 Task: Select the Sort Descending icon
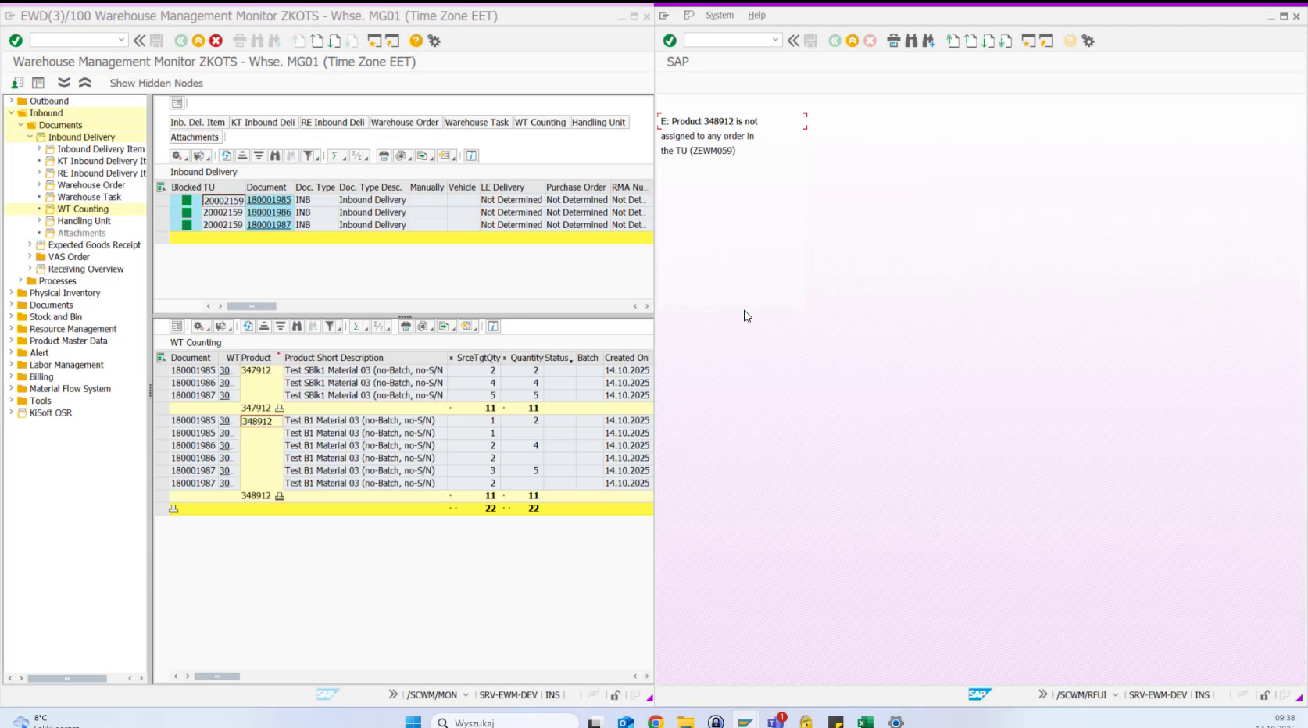[258, 155]
